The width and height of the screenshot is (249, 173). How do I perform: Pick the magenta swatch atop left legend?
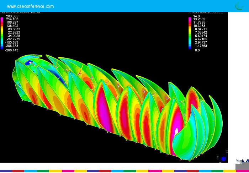[x=2, y=18]
